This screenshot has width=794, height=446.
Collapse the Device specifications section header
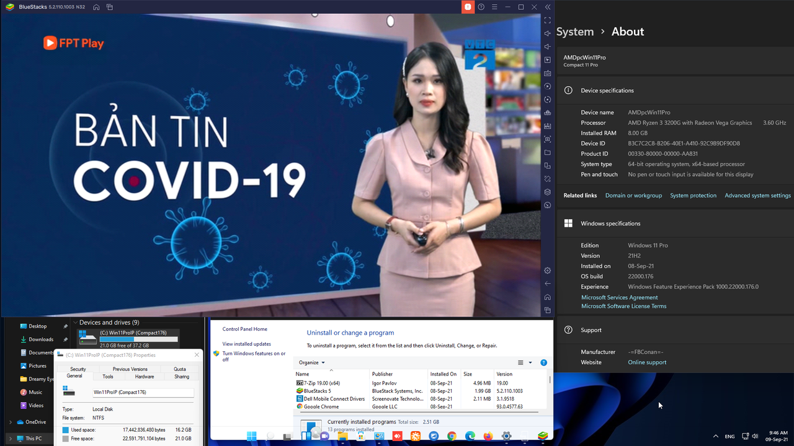pyautogui.click(x=675, y=90)
